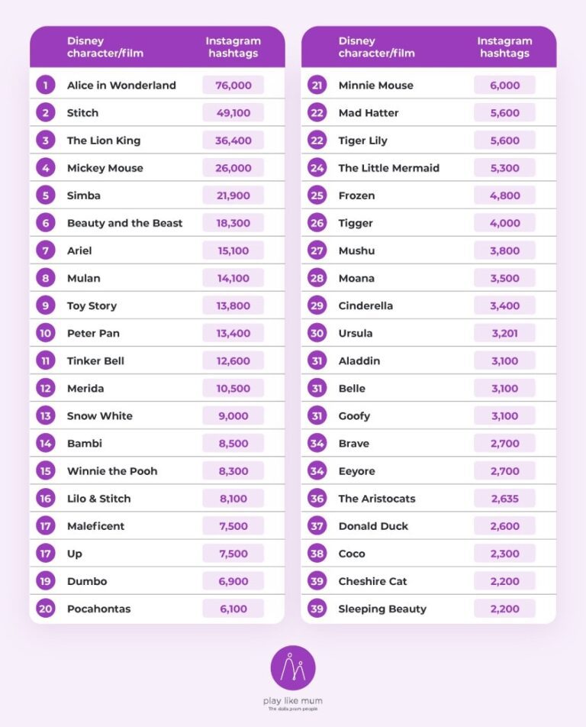Click the rank 38 badge next to Coco
This screenshot has height=727, width=586.
click(317, 554)
